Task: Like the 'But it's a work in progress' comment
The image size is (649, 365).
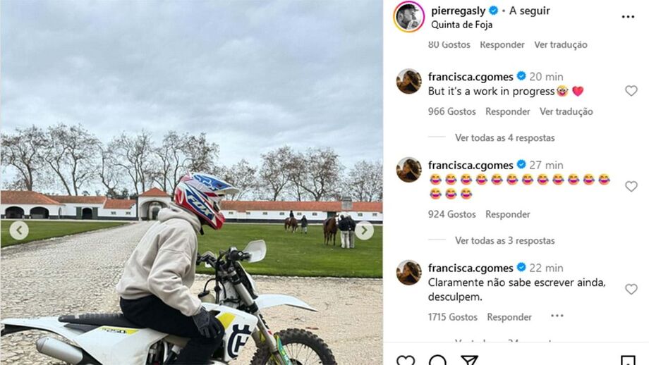Action: point(631,90)
